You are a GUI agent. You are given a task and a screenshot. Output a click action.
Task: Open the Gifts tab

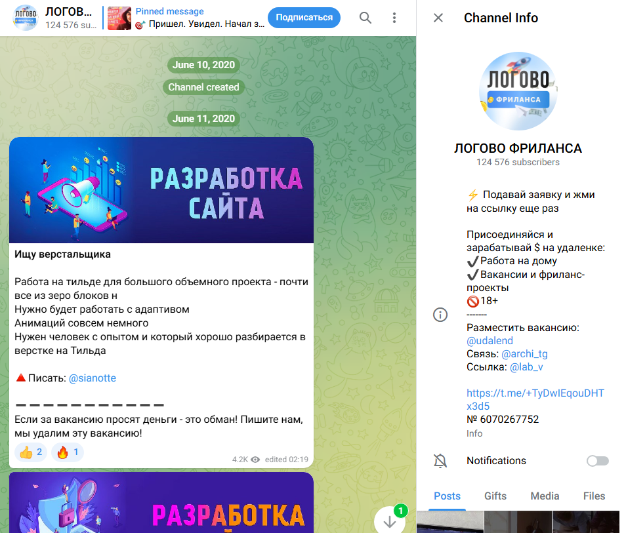495,496
